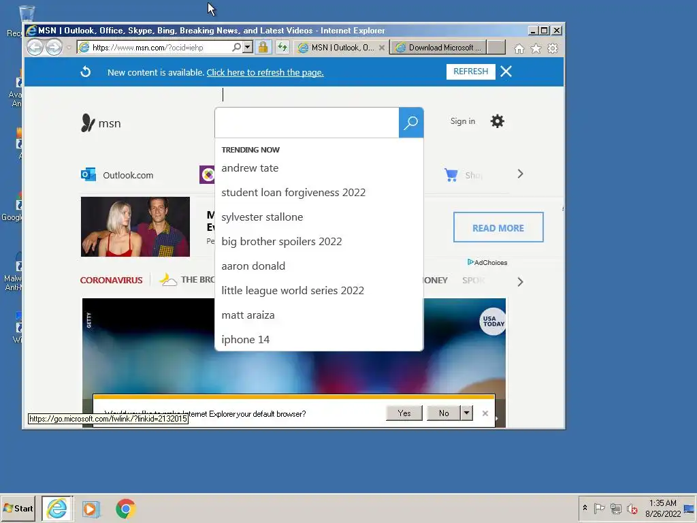The height and width of the screenshot is (523, 697).
Task: Click No on default browser prompt
Action: click(x=444, y=413)
